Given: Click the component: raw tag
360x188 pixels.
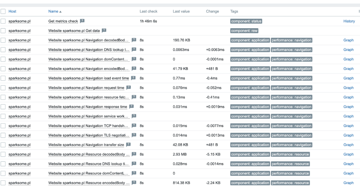Looking at the screenshot, I should point(244,31).
